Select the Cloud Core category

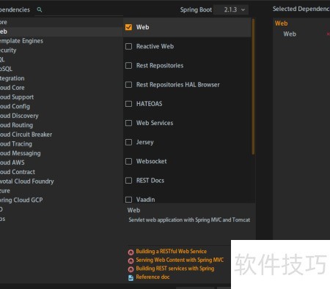coord(12,88)
